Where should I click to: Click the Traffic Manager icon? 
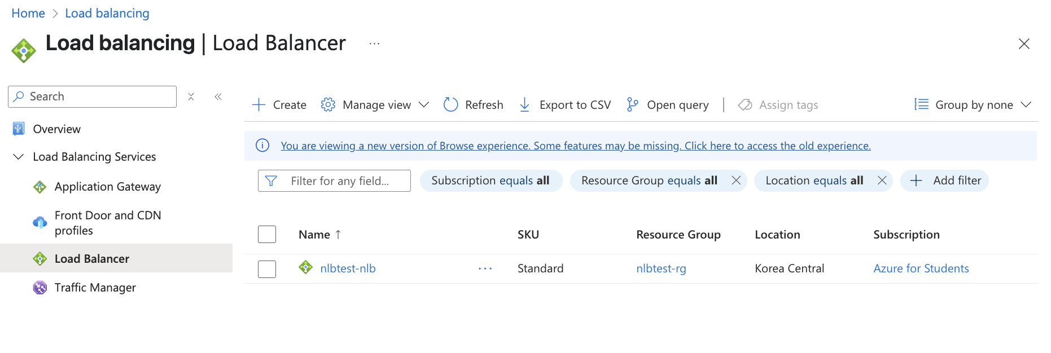pos(40,288)
